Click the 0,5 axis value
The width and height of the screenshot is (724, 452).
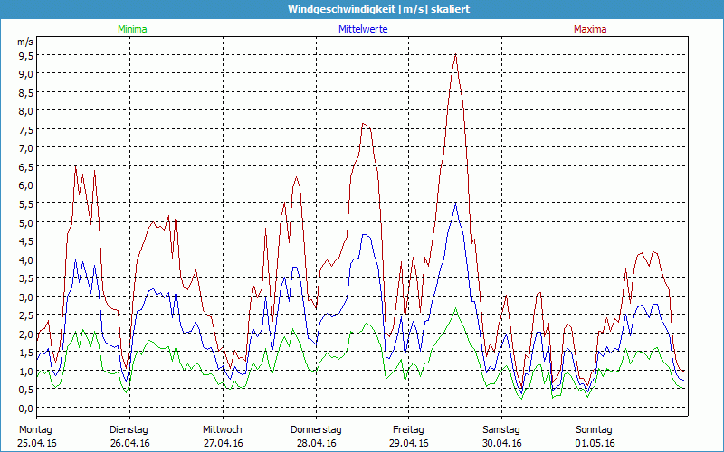[x=25, y=390]
